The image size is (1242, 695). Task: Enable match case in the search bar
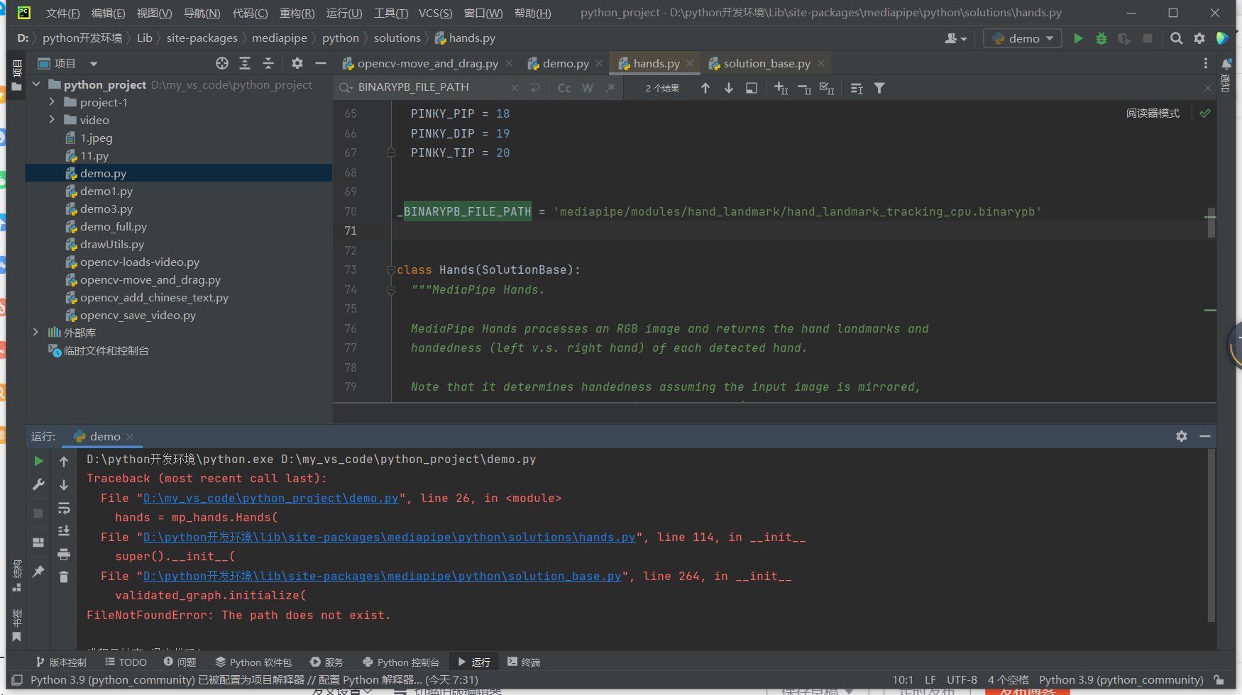point(564,88)
